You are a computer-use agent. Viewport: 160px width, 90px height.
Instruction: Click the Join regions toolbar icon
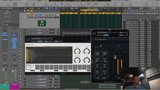(61, 4)
